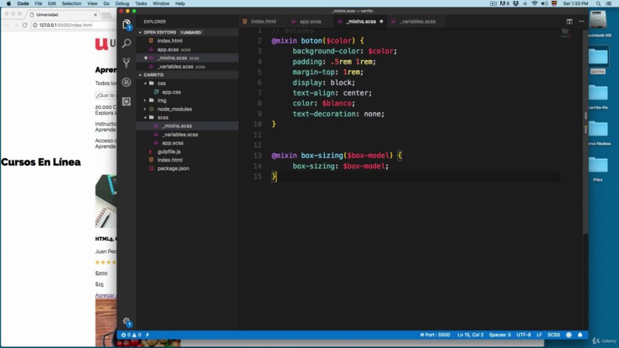Open app.css in the css folder

[x=171, y=92]
